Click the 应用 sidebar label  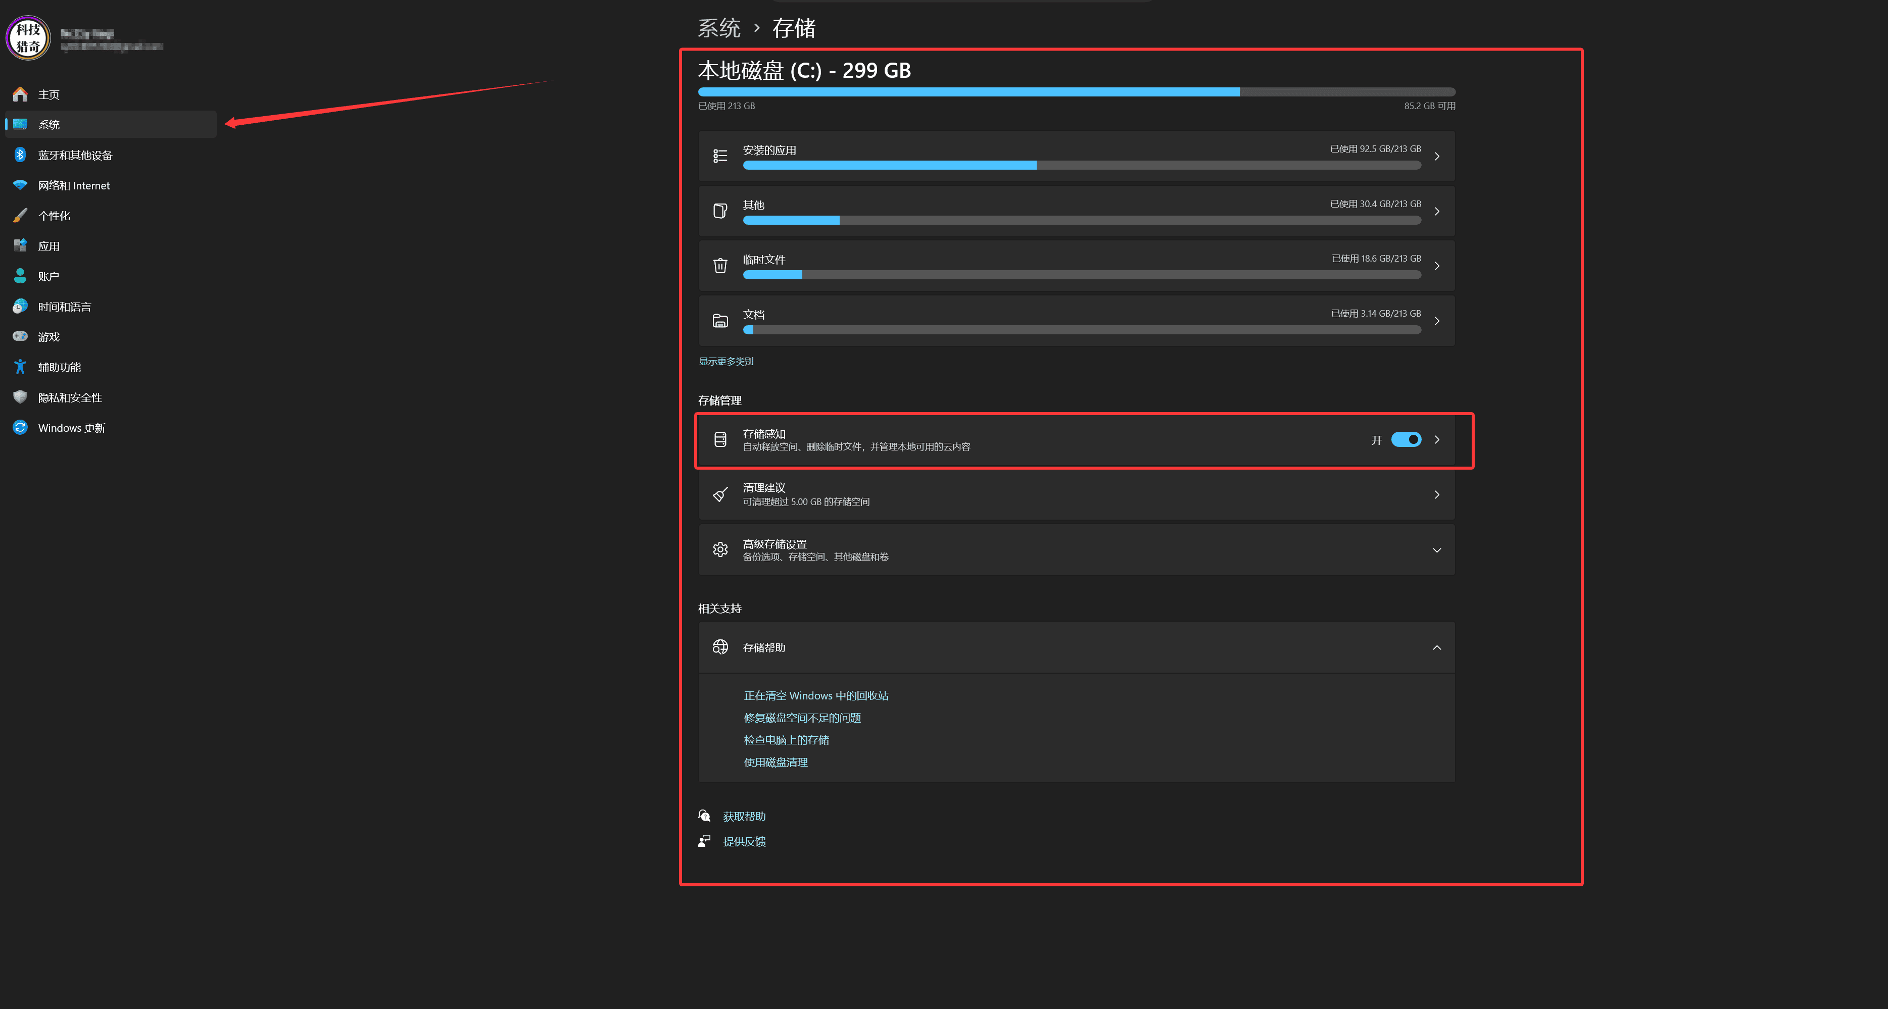(x=49, y=246)
